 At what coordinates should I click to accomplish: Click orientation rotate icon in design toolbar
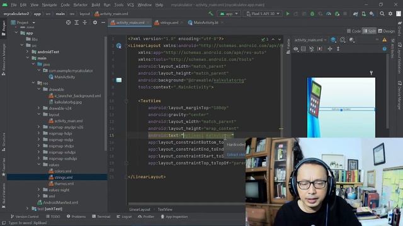point(343,40)
